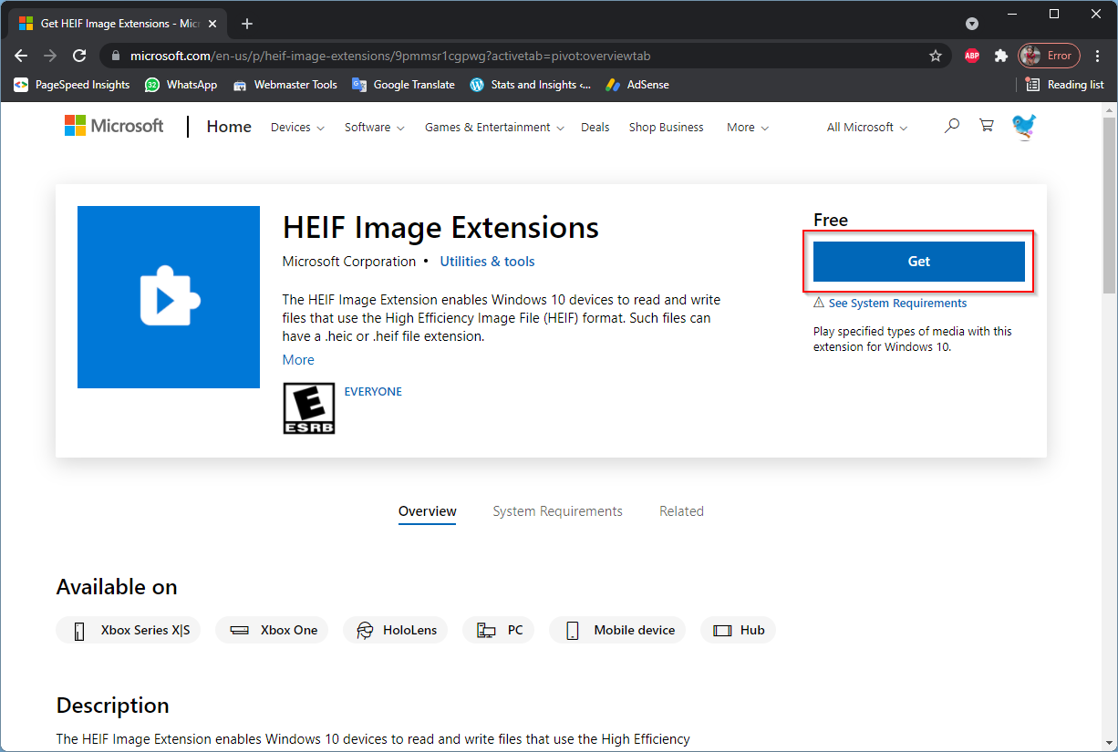Click the Microsoft logo

coord(114,127)
